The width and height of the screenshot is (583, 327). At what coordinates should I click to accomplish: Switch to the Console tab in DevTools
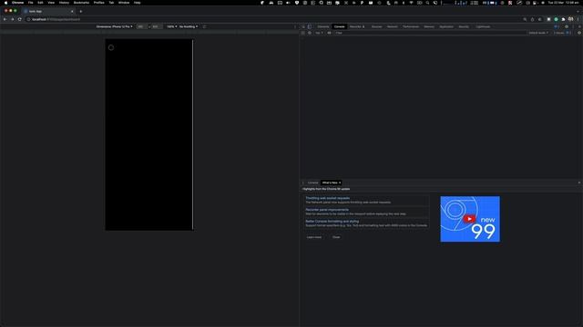[x=339, y=26]
